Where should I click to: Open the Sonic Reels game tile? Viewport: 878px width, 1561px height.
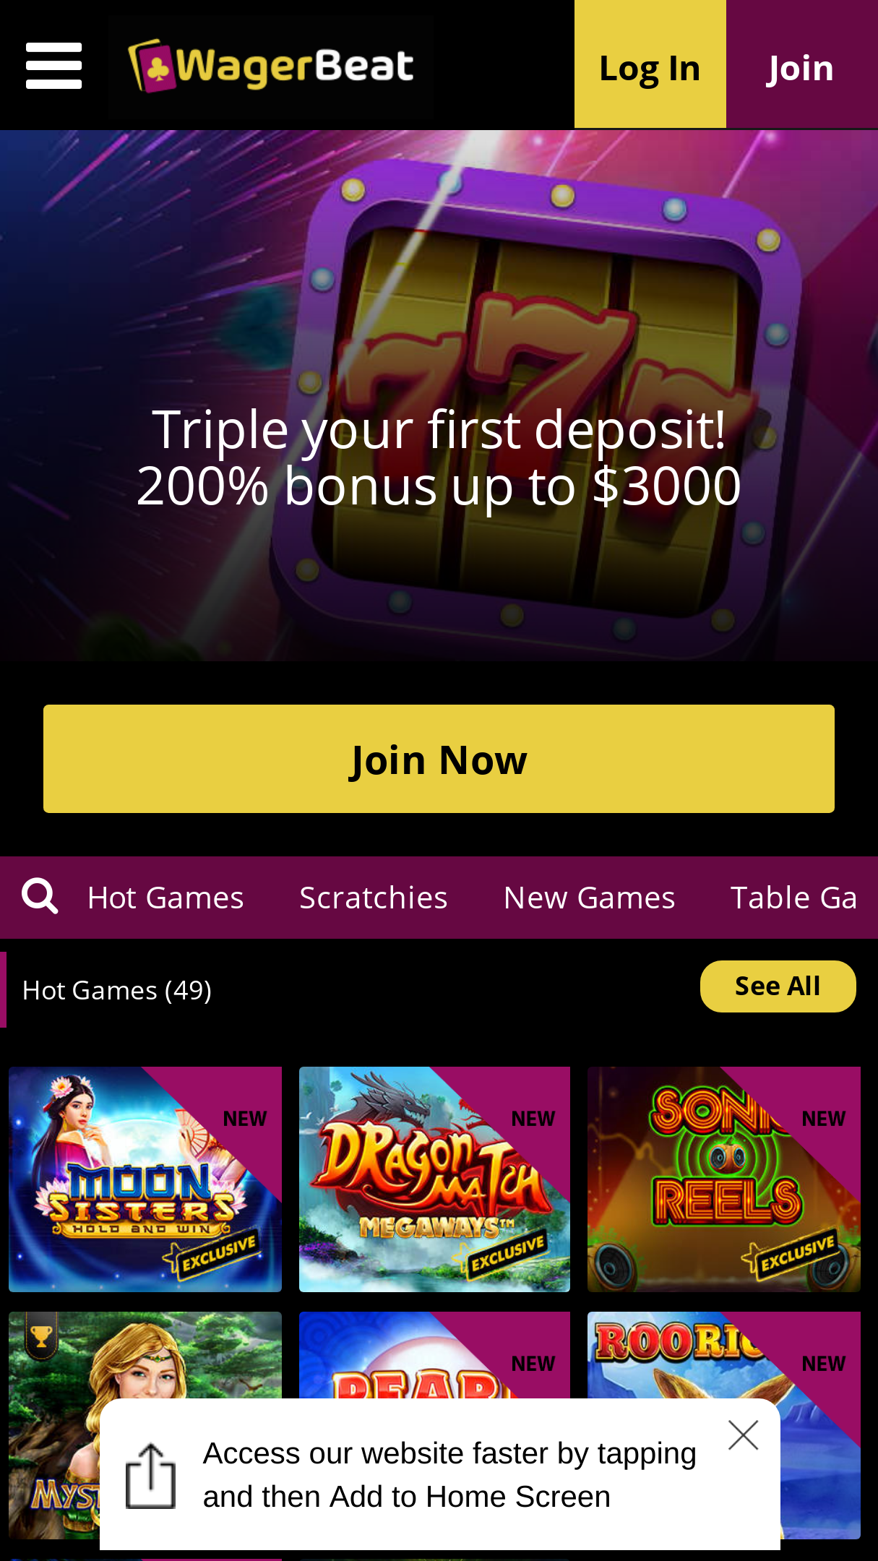pyautogui.click(x=724, y=1179)
